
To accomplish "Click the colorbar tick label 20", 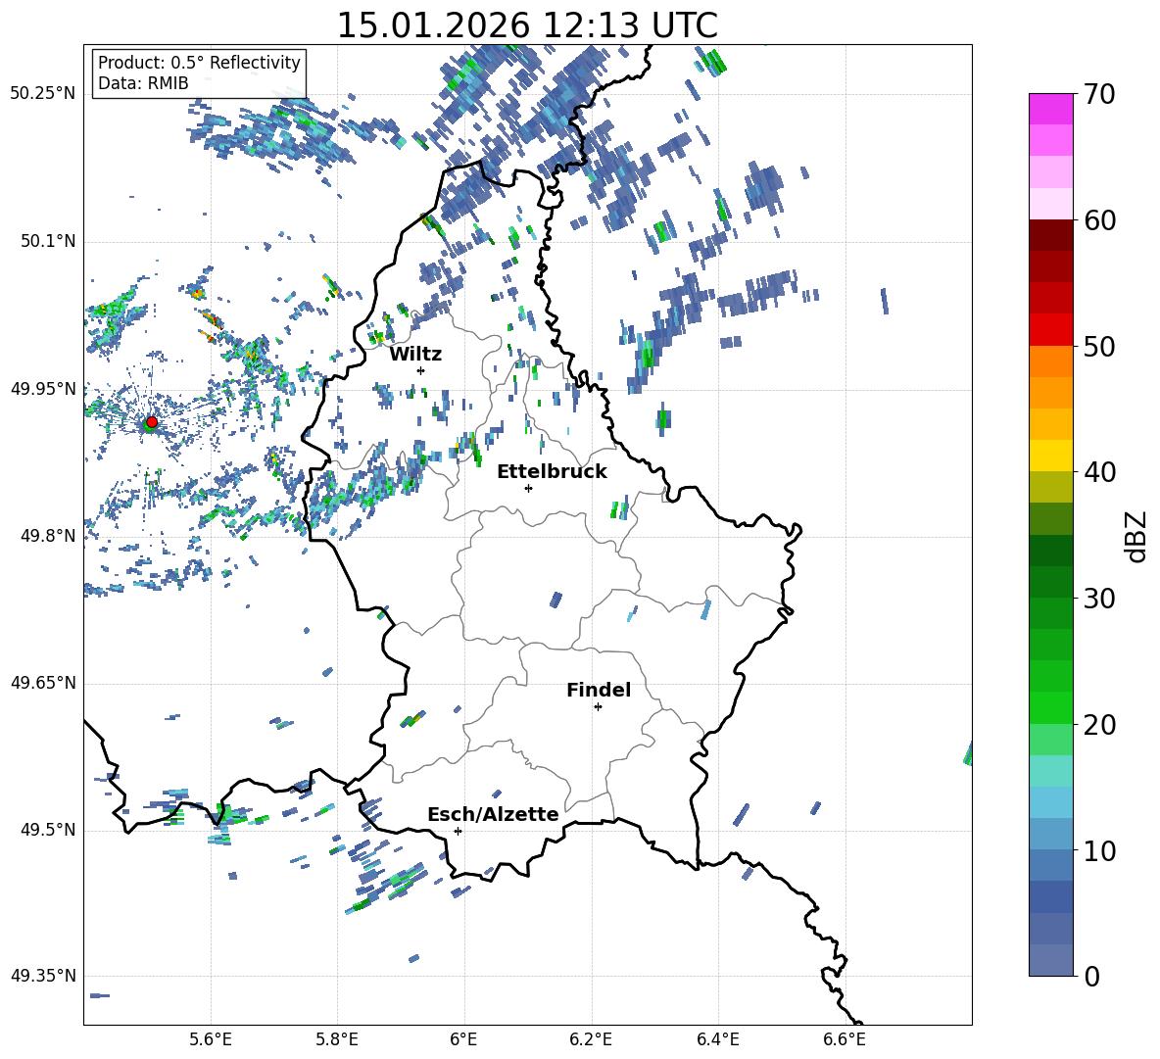I will click(1099, 724).
